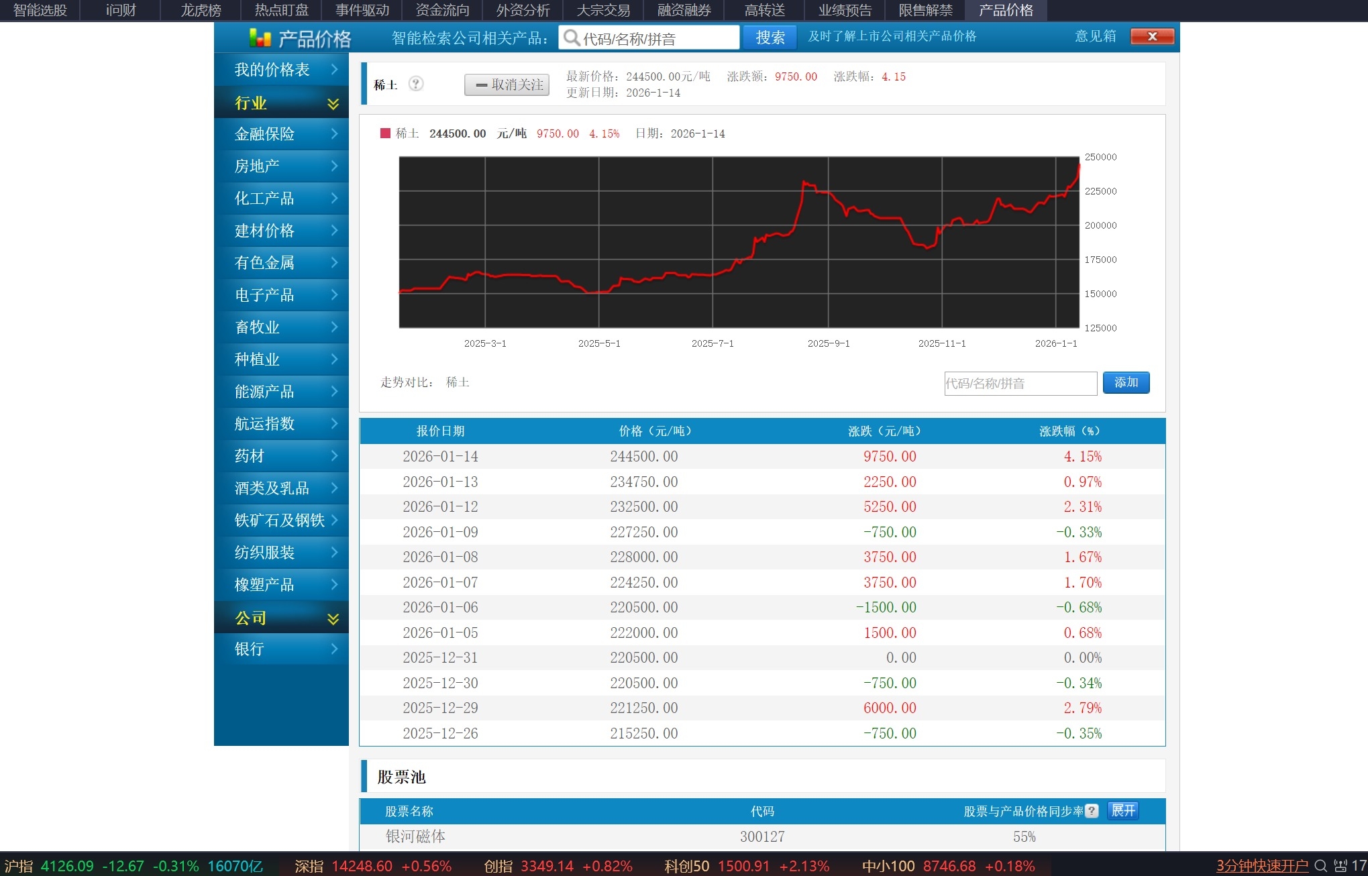This screenshot has height=876, width=1368.
Task: Switch to the 龙虎榜 tab
Action: 201,10
